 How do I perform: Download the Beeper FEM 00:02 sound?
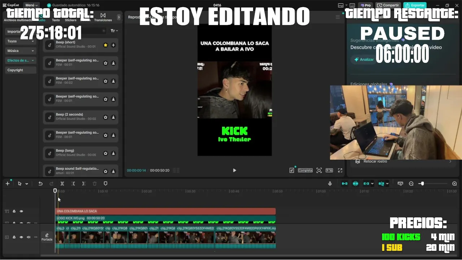[x=113, y=81]
